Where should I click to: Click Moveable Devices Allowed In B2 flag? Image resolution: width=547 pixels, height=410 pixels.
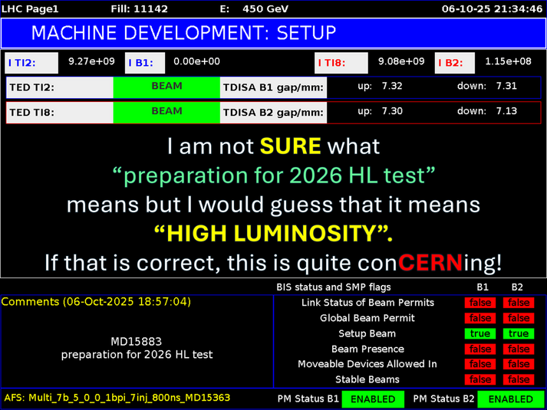pos(519,364)
